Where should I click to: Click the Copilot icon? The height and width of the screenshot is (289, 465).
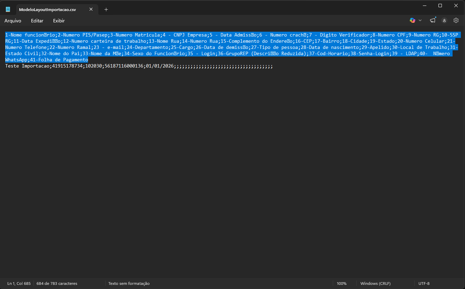click(413, 20)
